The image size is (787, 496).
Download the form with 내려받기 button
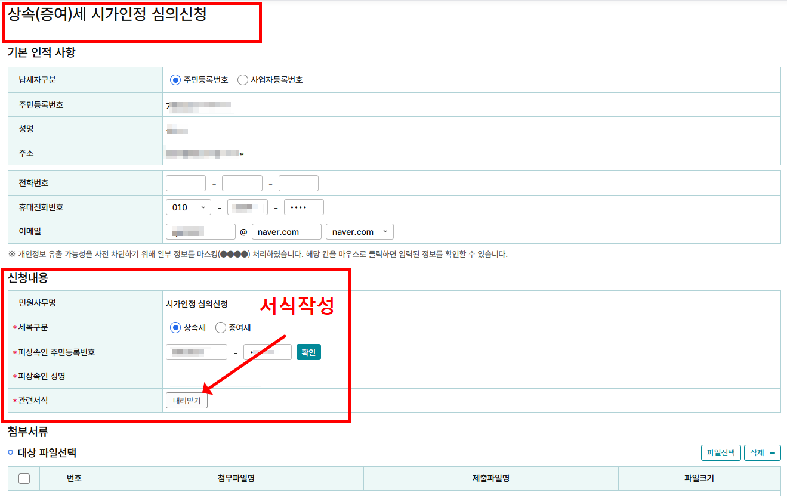pos(187,401)
